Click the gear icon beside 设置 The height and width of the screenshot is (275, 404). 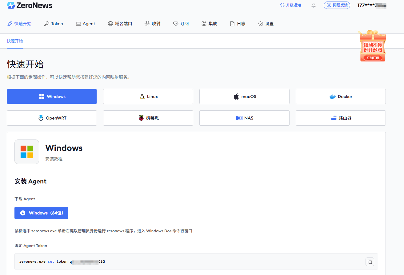tap(261, 24)
